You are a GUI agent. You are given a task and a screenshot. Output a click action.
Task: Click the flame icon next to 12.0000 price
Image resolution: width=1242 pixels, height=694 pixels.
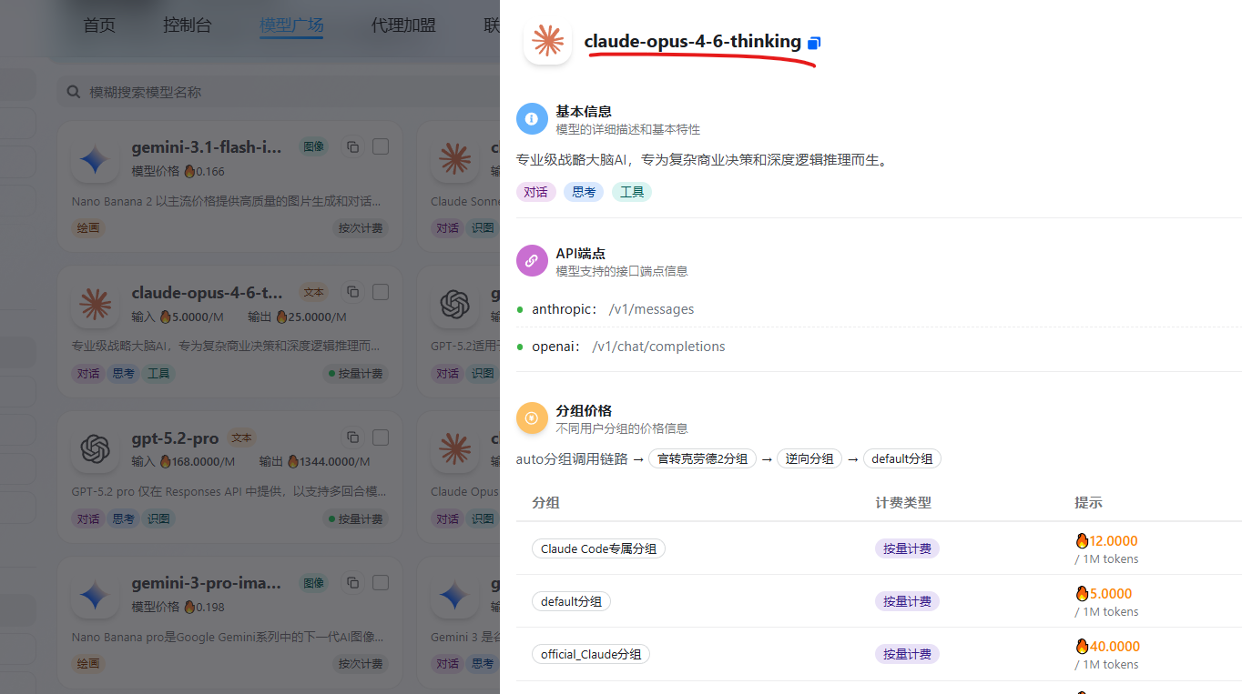tap(1082, 540)
